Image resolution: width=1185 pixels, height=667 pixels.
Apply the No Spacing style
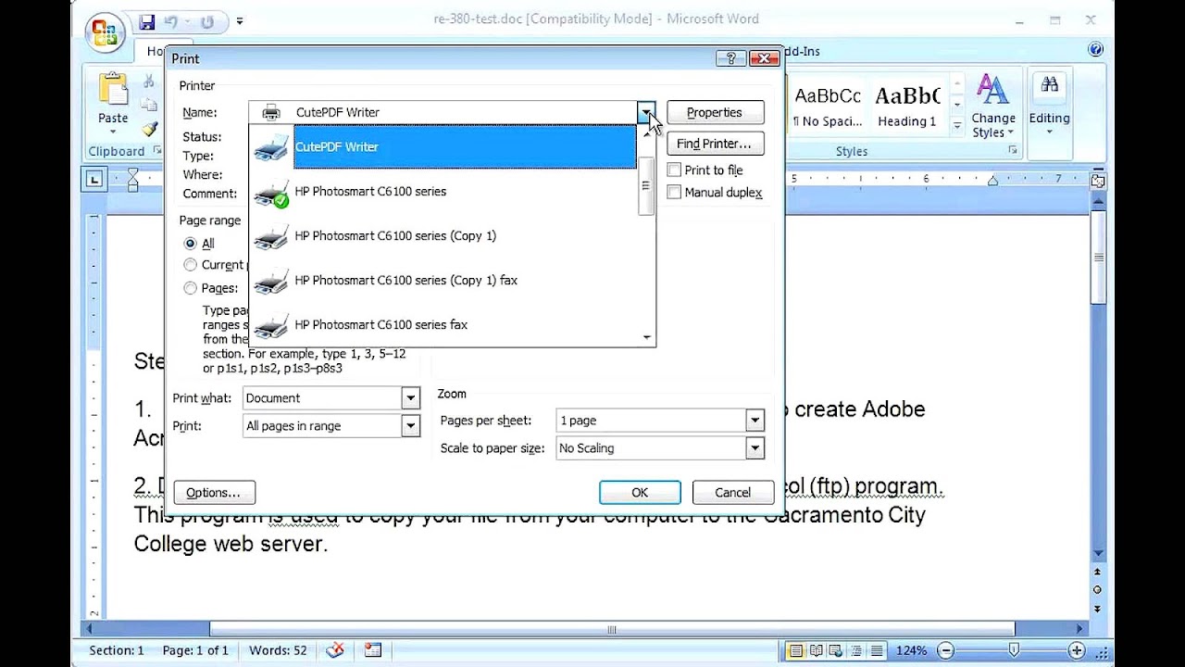[x=828, y=106]
